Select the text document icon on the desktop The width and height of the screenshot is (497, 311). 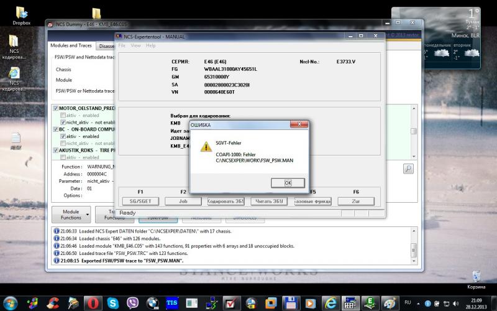tap(15, 141)
